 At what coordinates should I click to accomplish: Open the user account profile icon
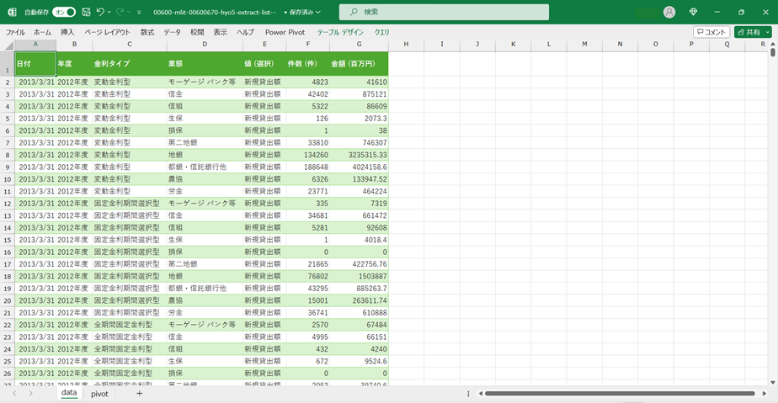[x=669, y=12]
